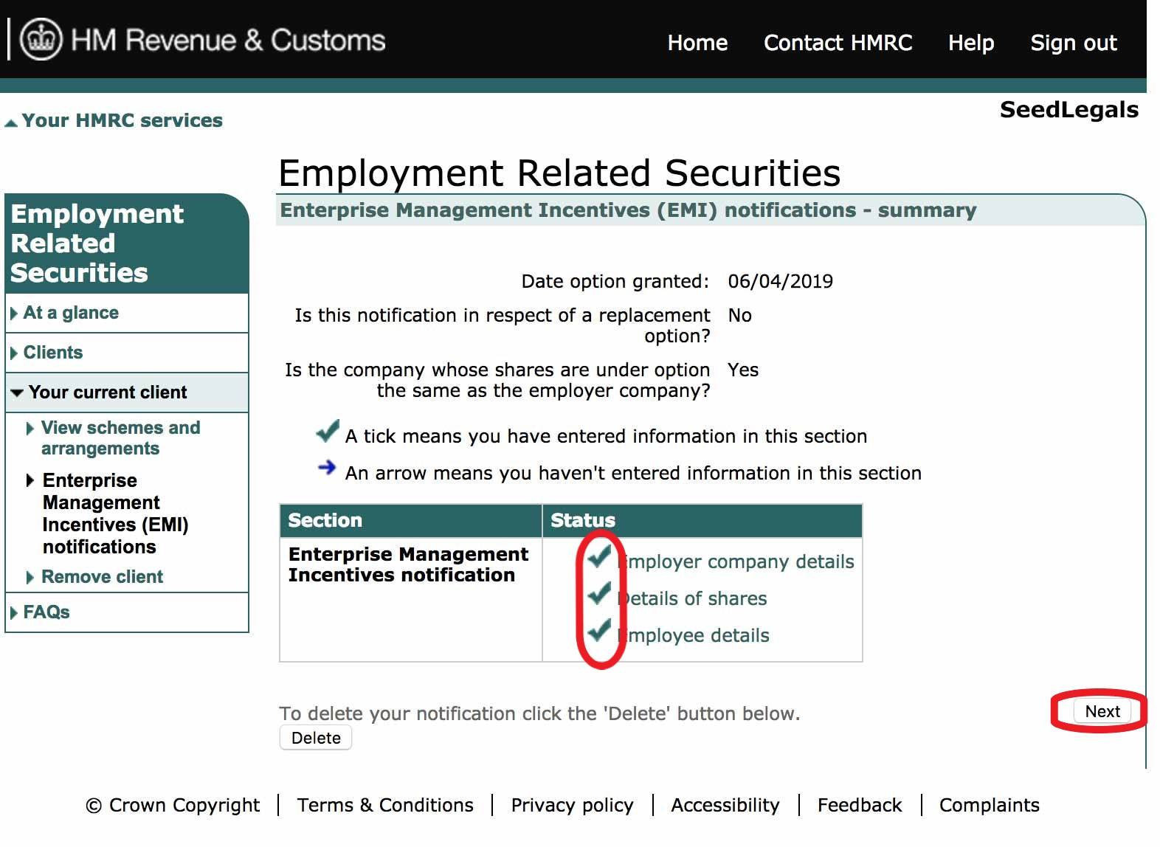The height and width of the screenshot is (847, 1160).
Task: Open Contact HMRC from top navigation
Action: pyautogui.click(x=838, y=43)
